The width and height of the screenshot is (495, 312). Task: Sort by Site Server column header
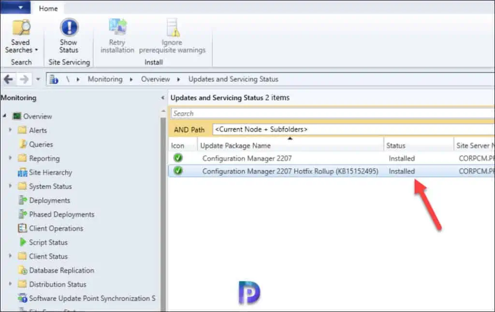click(475, 146)
